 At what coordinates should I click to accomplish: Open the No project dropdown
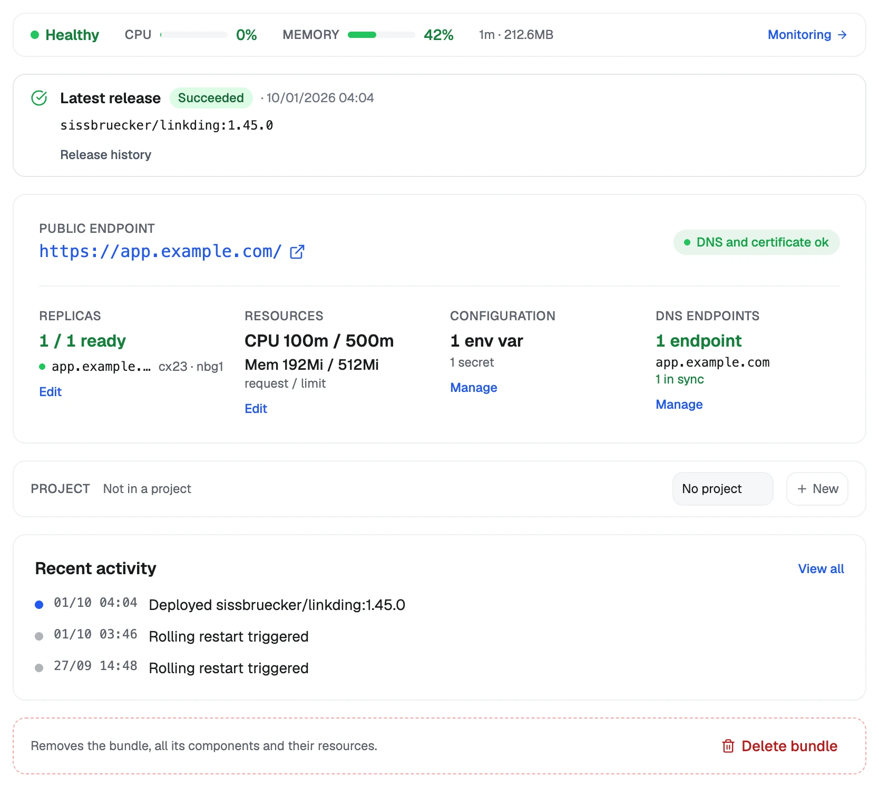pyautogui.click(x=723, y=489)
